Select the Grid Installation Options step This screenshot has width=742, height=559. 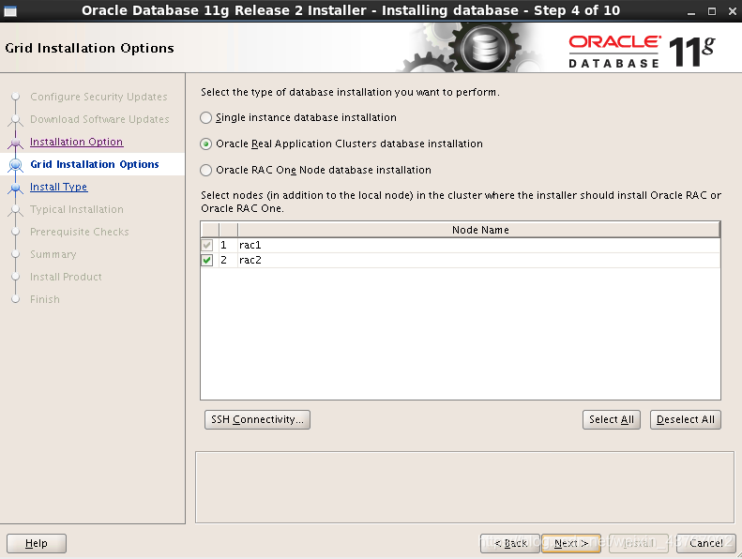95,164
